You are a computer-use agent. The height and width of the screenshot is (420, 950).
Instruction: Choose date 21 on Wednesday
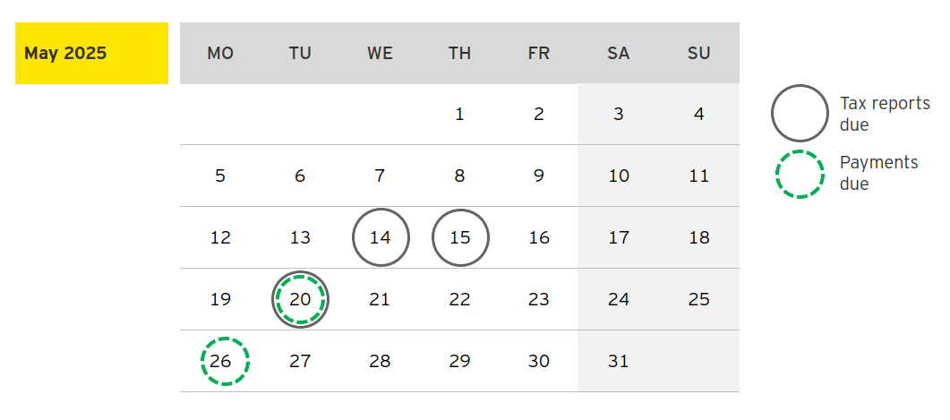[380, 299]
